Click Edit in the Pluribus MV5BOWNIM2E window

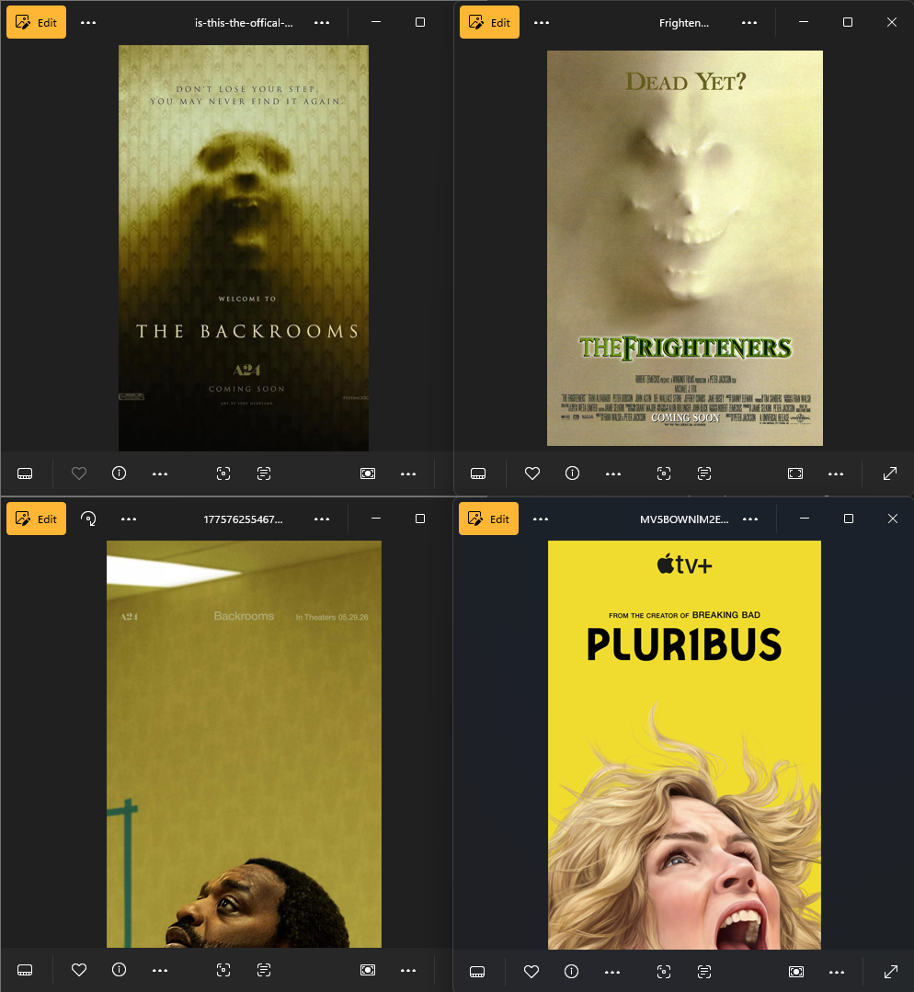488,519
